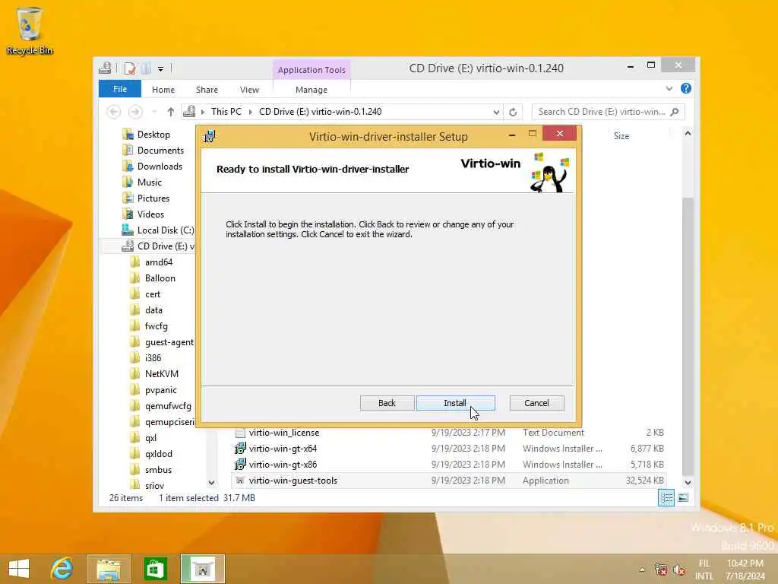Click file list scrollbar down arrow
This screenshot has height=584, width=778.
click(688, 482)
